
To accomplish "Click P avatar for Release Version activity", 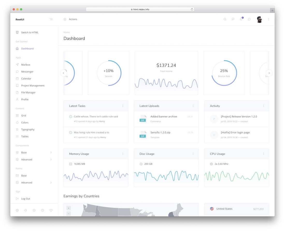I will pyautogui.click(x=214, y=119).
